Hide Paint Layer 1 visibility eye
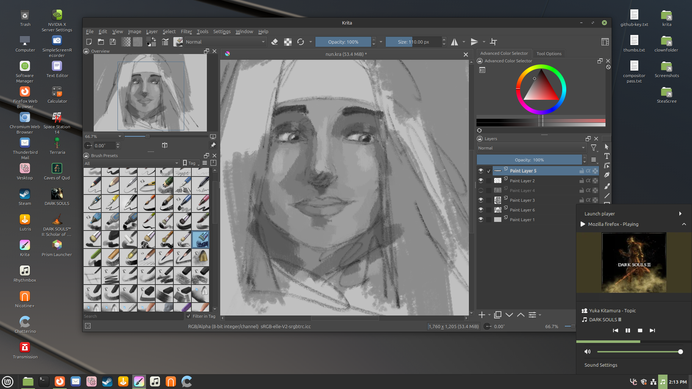692x389 pixels. click(481, 219)
